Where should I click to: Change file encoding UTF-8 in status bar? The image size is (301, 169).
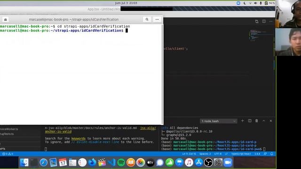[x=218, y=154]
